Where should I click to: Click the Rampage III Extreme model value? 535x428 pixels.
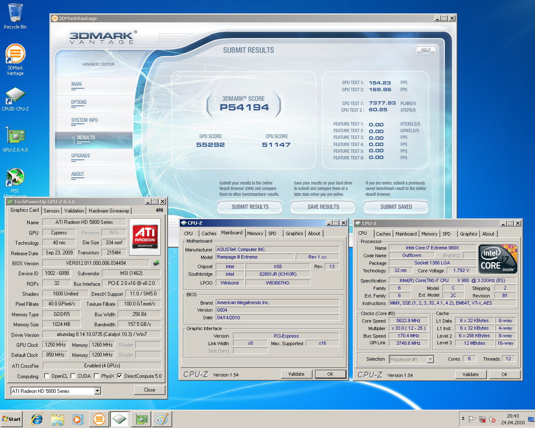[x=255, y=257]
